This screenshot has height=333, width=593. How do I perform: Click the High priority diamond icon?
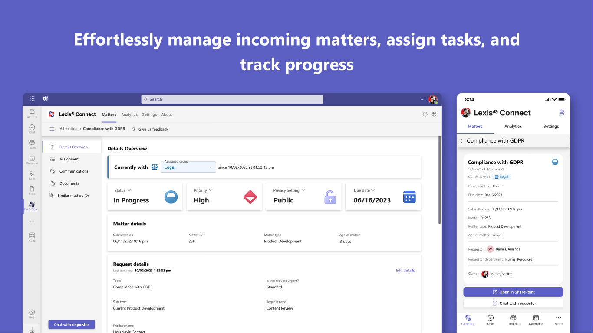click(250, 197)
